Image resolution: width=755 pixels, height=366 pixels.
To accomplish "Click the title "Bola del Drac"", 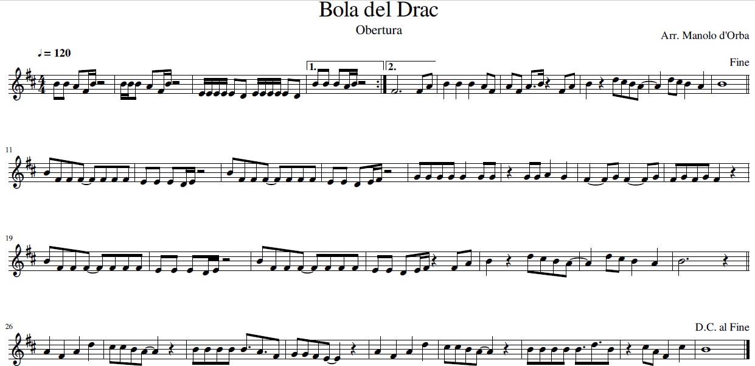I will coord(378,10).
